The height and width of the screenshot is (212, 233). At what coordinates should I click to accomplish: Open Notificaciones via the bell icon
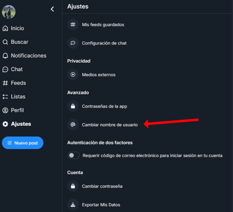pos(5,55)
